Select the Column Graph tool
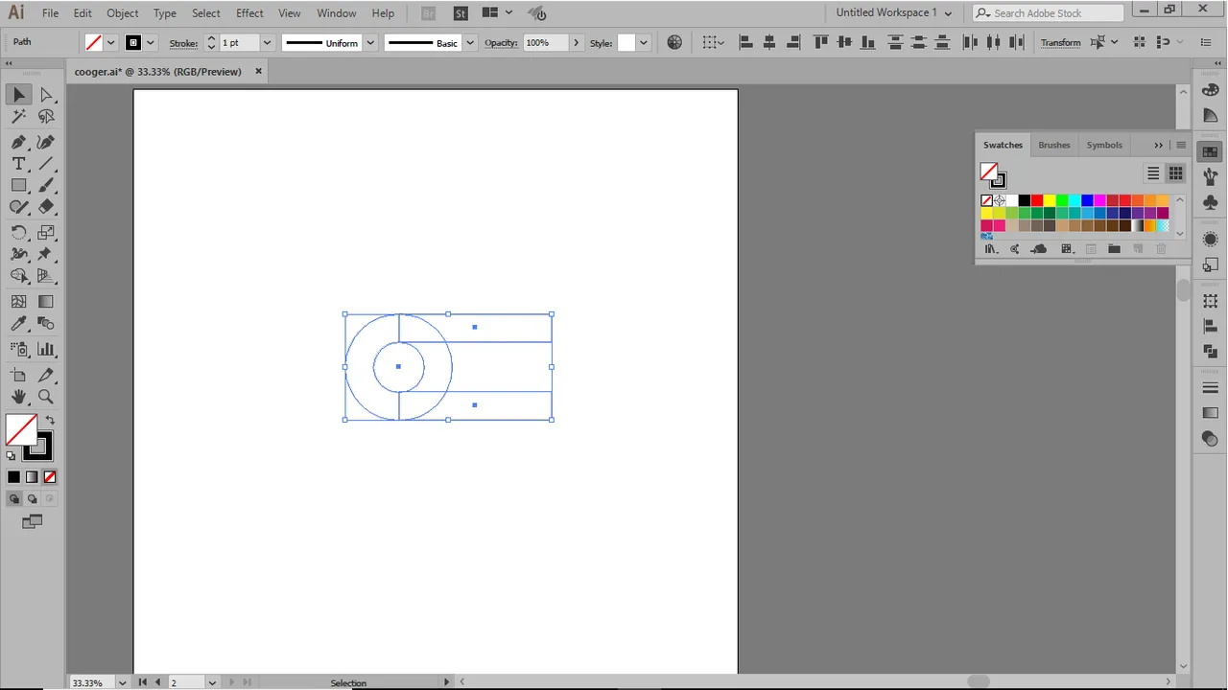 click(x=46, y=350)
